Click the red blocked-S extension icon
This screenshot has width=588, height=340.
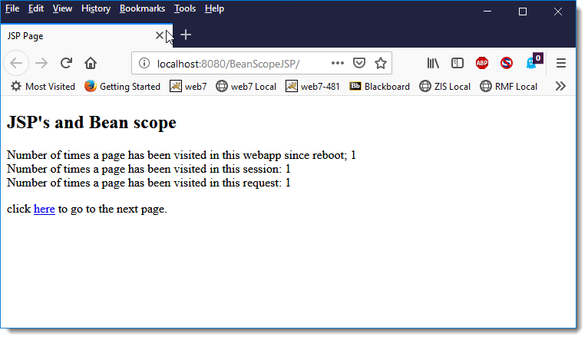pos(507,63)
